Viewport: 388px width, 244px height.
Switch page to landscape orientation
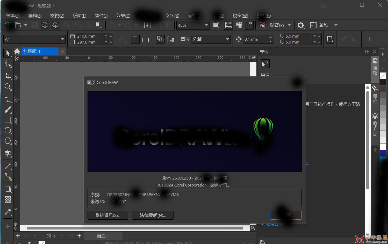pyautogui.click(x=146, y=39)
